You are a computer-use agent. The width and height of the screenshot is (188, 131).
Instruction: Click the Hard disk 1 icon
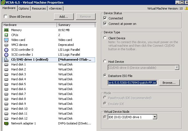tap(6, 64)
